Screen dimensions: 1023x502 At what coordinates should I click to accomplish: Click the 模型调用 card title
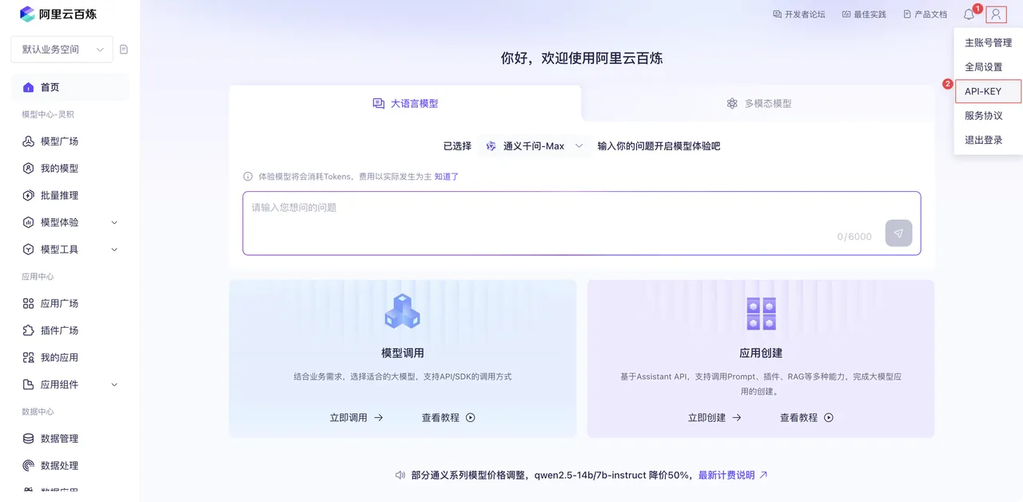coord(403,353)
